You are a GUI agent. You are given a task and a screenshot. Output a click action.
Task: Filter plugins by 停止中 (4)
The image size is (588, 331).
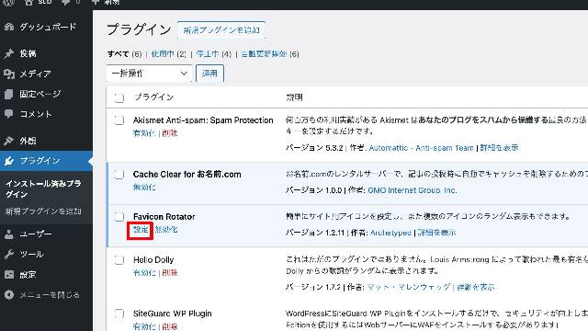(214, 54)
